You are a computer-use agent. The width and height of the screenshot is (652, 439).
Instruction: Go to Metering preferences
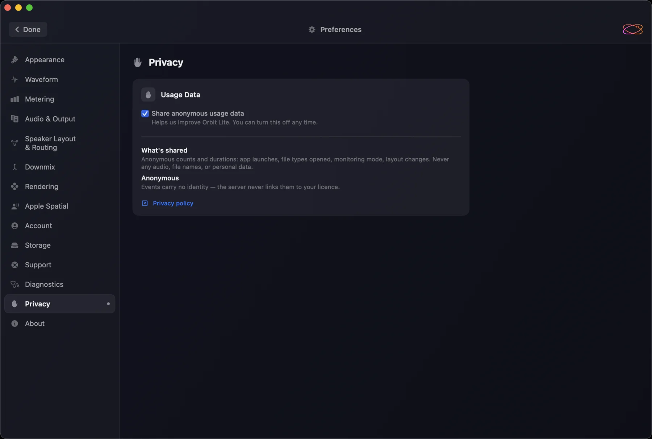(x=60, y=99)
